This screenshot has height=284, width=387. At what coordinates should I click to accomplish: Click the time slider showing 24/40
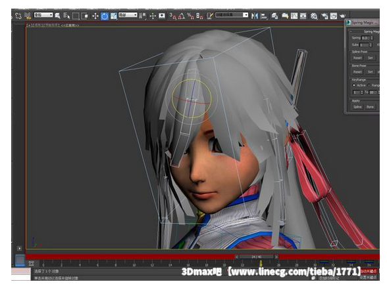[257, 256]
